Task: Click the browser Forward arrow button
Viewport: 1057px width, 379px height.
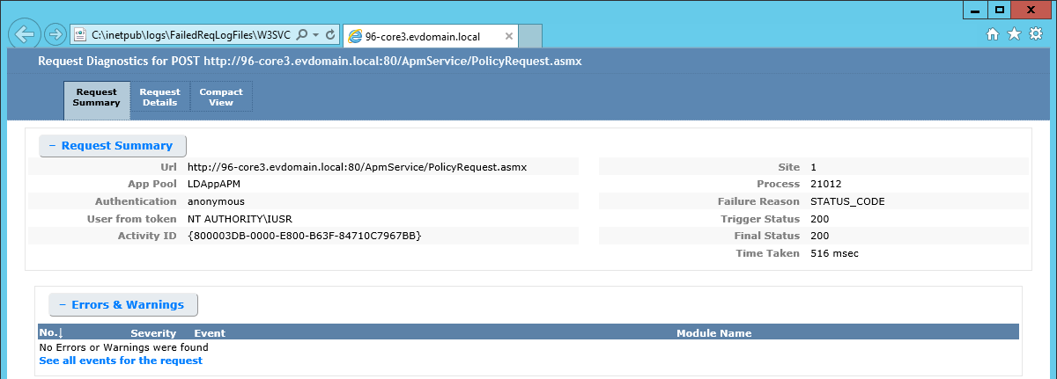Action: (x=55, y=34)
